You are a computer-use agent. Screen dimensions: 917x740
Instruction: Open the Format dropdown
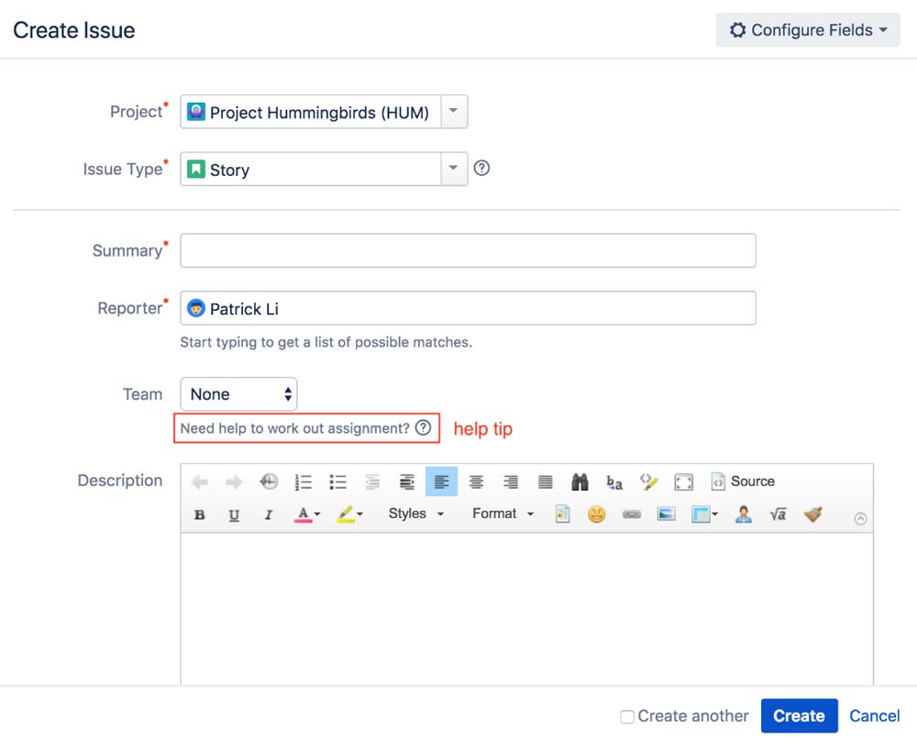coord(503,514)
